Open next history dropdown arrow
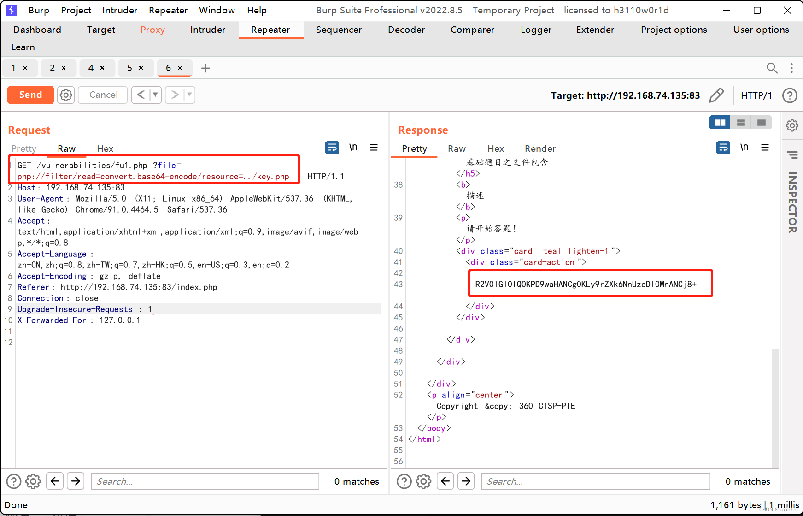 (x=189, y=95)
